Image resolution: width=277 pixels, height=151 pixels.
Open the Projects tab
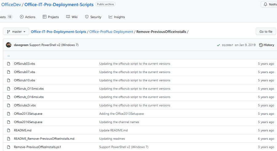click(51, 17)
